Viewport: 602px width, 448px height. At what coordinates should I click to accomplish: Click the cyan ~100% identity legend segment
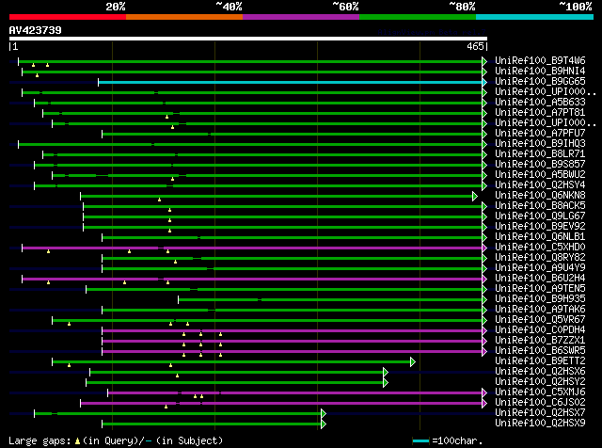(x=535, y=17)
